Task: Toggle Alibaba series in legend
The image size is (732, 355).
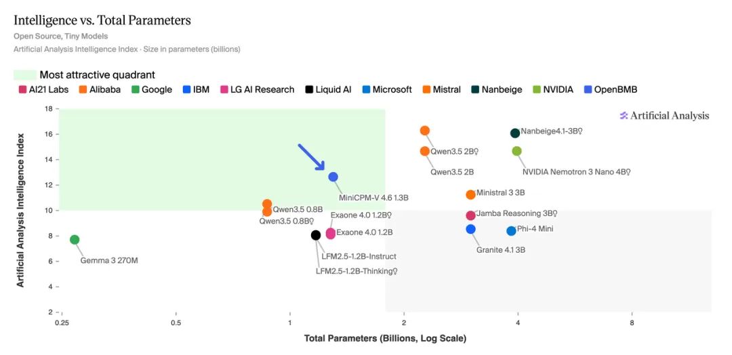Action: tap(99, 89)
